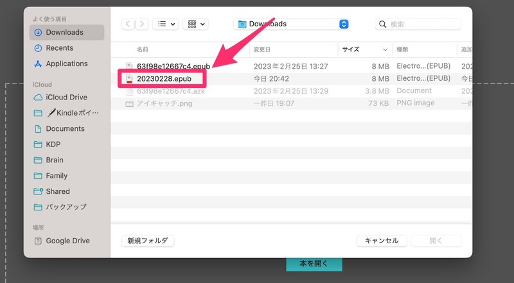The width and height of the screenshot is (514, 283).
Task: Click 本を開く button behind the dialog
Action: click(314, 264)
